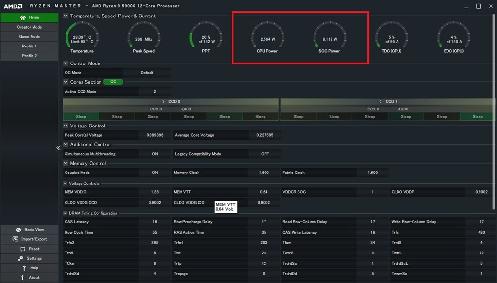Screen dimensions: 497x283
Task: Collapse sidebar with double-chevron arrow
Action: [x=58, y=148]
